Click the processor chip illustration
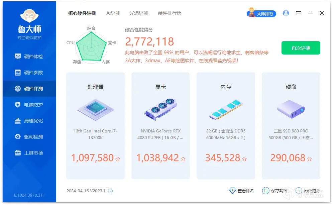The height and width of the screenshot is (205, 333). click(x=95, y=110)
